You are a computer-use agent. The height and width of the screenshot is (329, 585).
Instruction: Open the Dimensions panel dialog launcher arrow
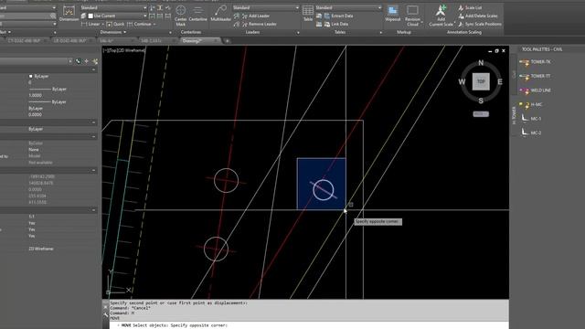170,33
